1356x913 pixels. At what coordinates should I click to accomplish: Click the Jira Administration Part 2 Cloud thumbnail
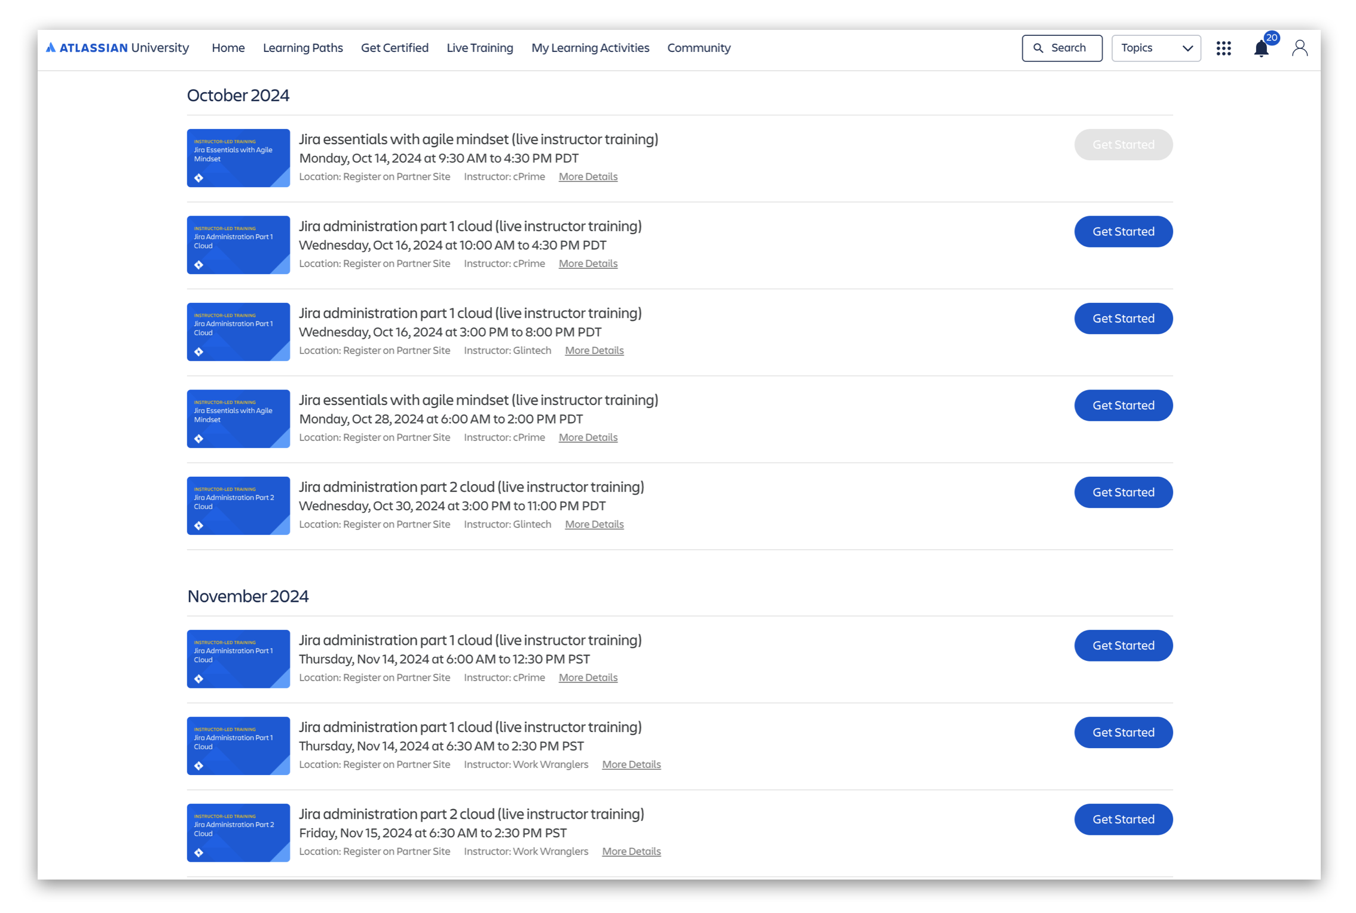(x=238, y=505)
